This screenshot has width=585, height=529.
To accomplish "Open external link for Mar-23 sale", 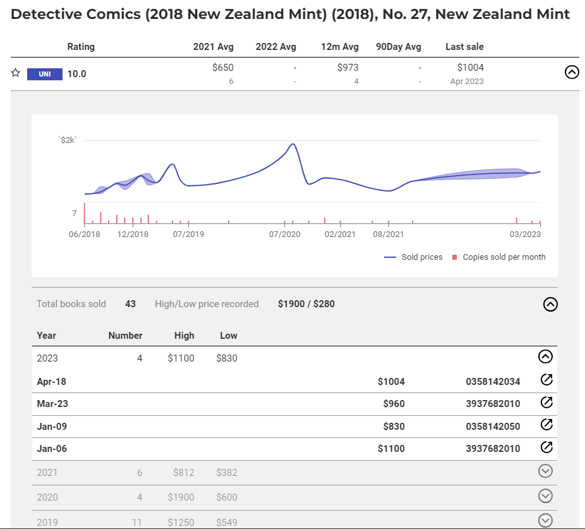I will 546,403.
